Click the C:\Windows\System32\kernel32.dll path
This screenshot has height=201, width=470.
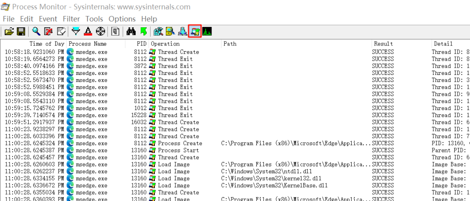tap(271, 178)
